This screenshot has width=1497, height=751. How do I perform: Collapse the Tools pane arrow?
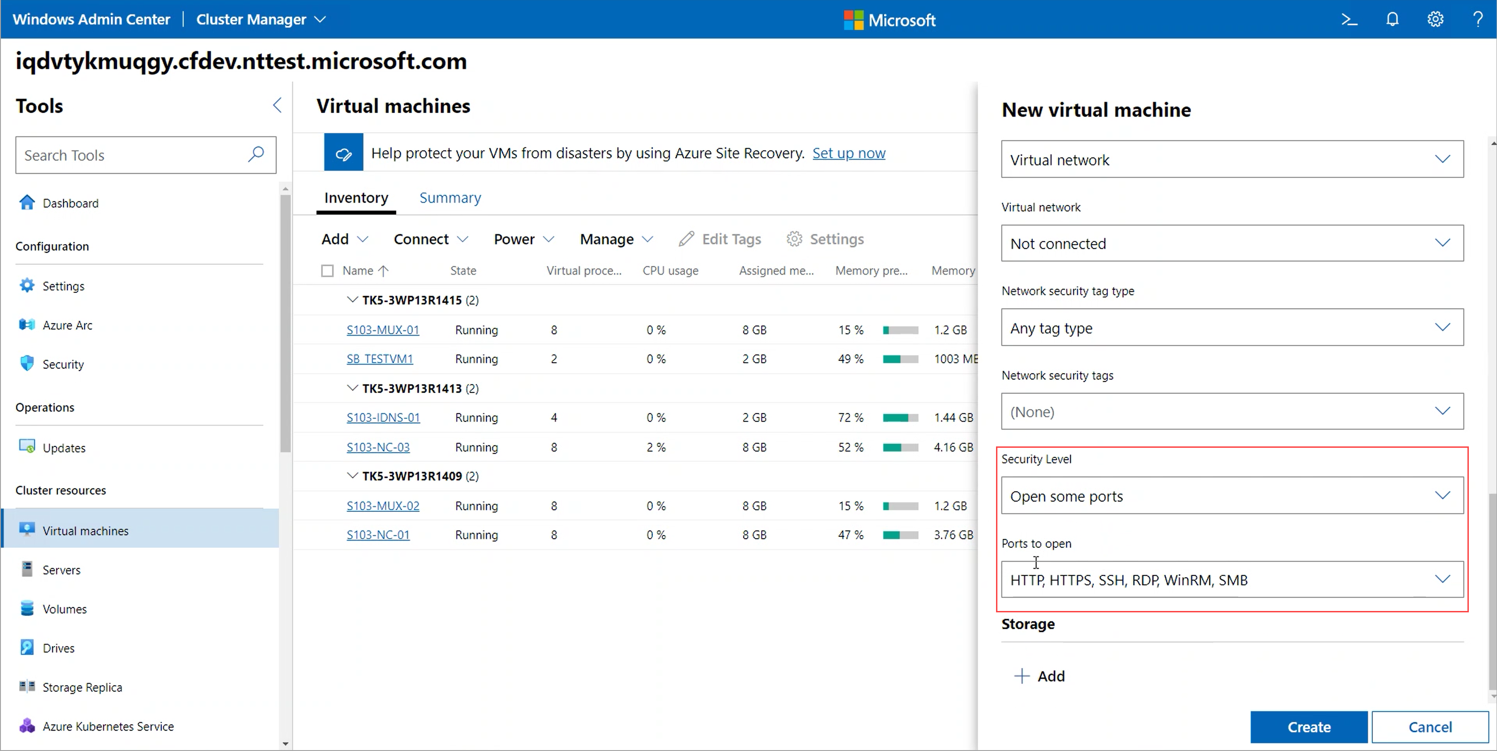[277, 105]
